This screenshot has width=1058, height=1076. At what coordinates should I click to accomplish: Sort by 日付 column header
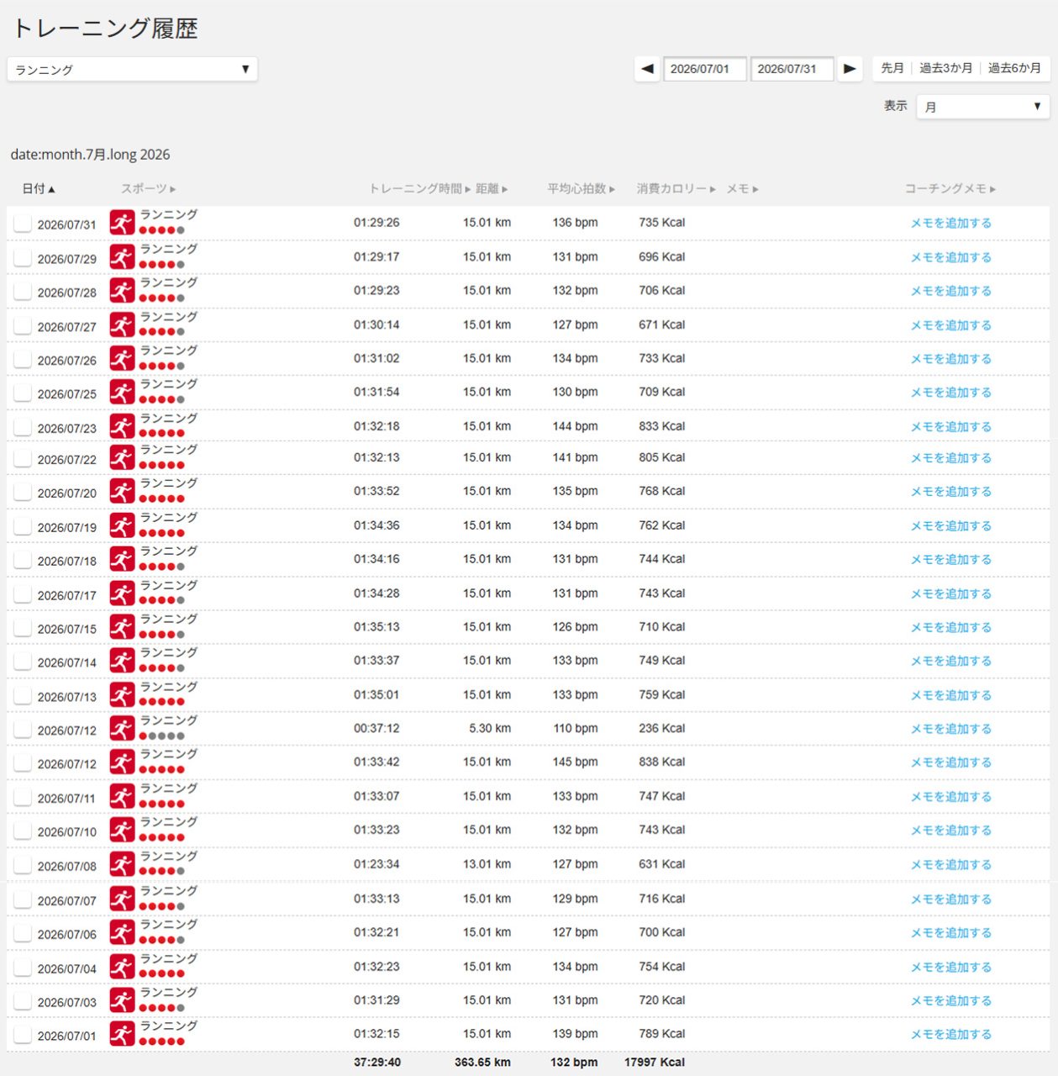pyautogui.click(x=39, y=189)
